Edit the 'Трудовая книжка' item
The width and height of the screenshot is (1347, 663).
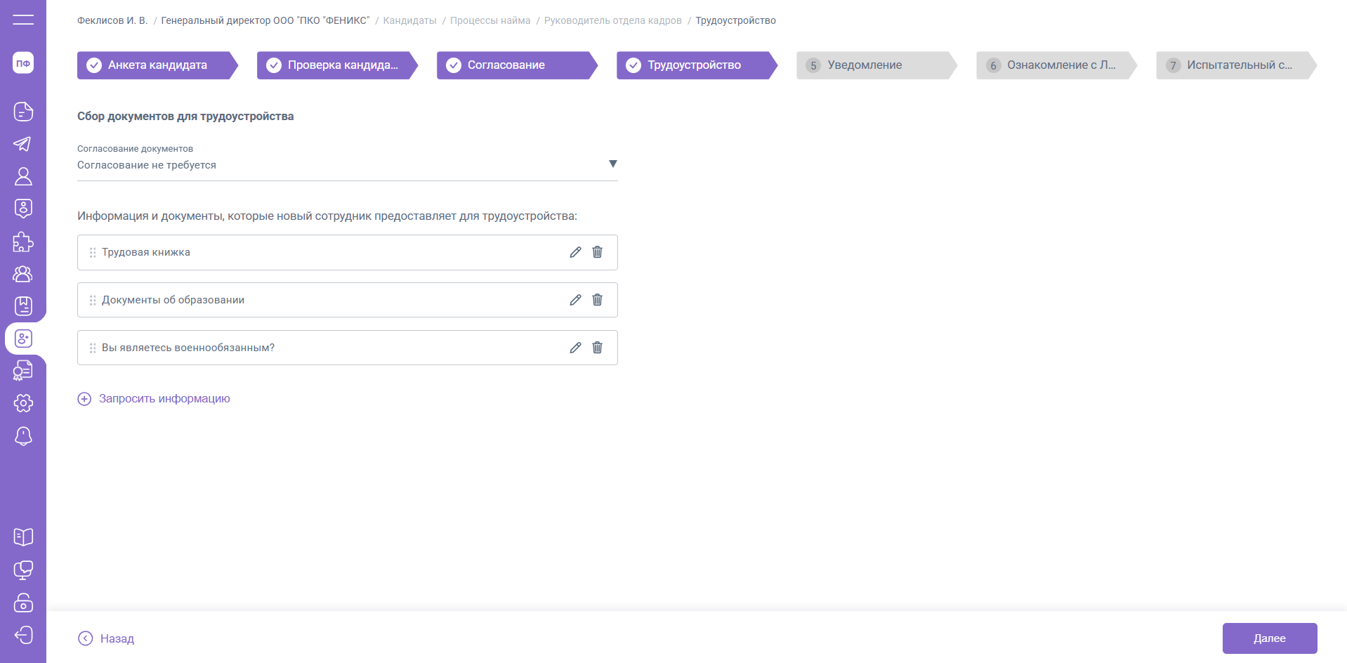(x=575, y=252)
